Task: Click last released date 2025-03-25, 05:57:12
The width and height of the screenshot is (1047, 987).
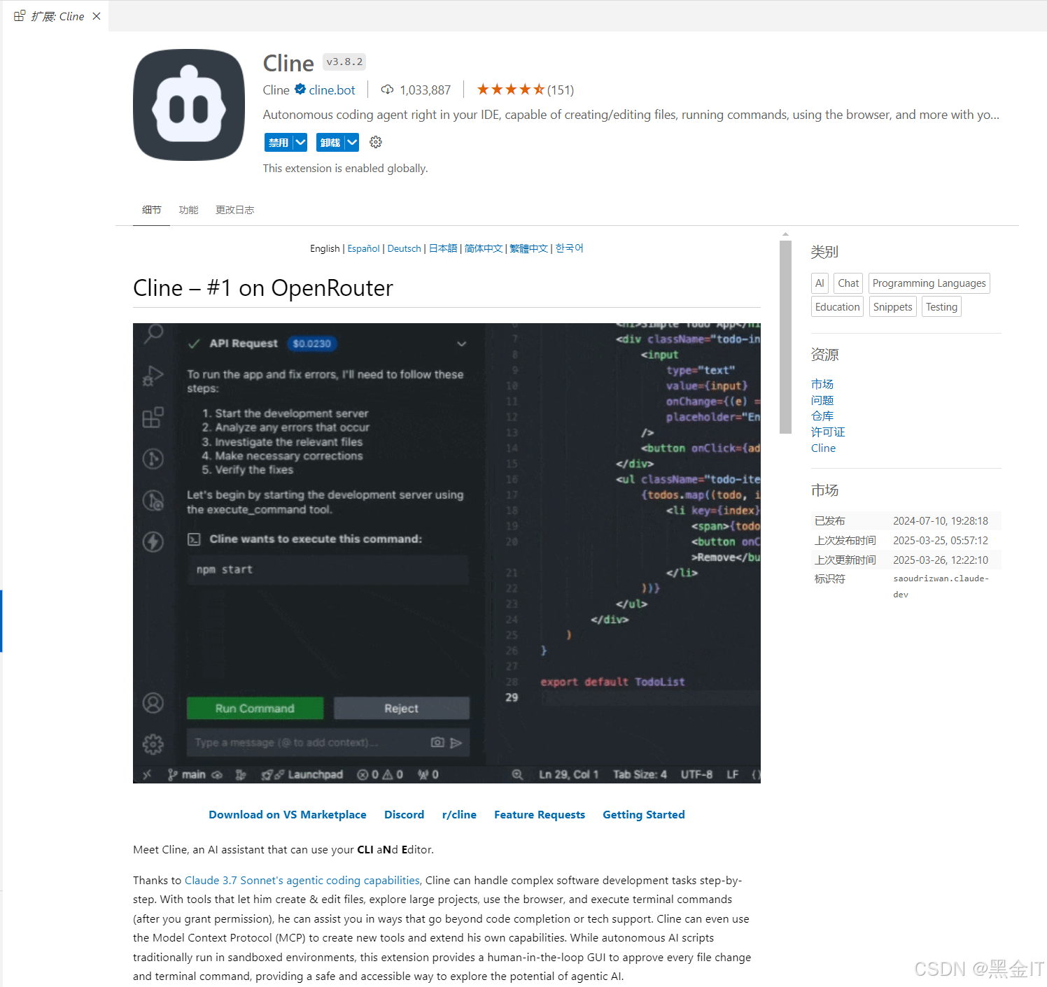Action: pos(941,541)
